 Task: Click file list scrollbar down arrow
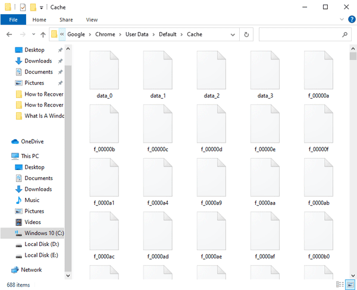[x=353, y=276]
